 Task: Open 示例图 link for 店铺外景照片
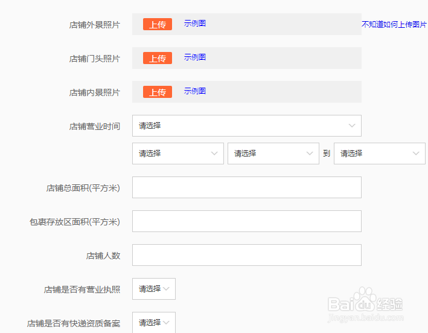click(194, 24)
